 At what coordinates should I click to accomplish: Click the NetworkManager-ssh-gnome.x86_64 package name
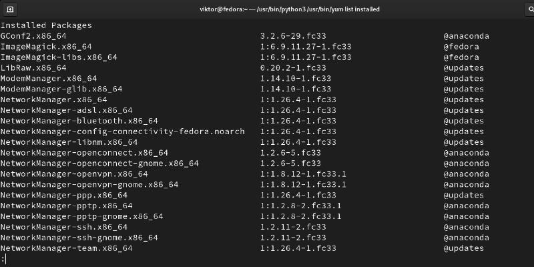79,238
